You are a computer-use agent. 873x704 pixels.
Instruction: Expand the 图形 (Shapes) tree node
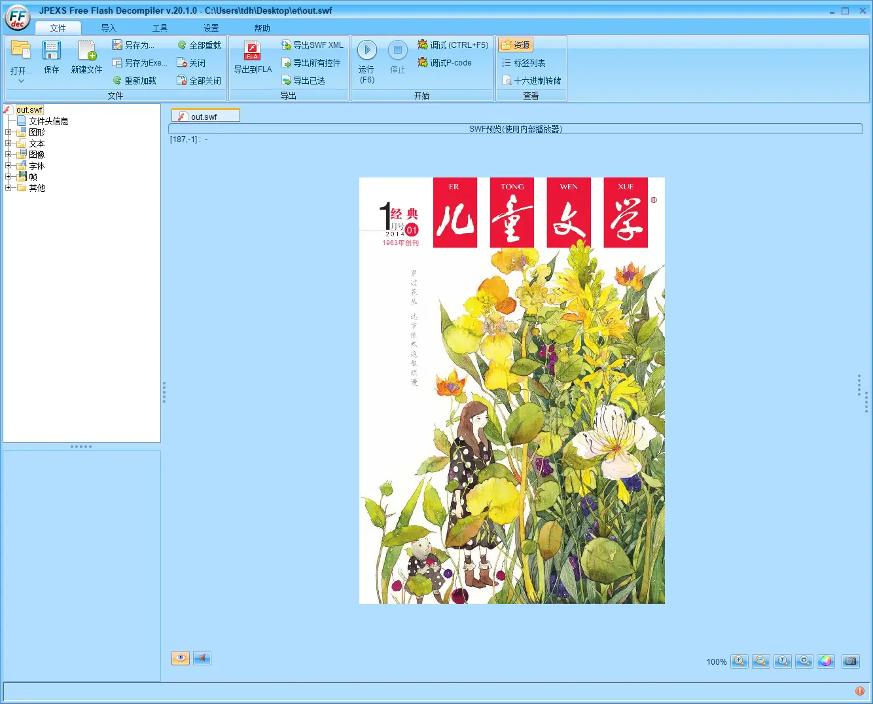point(9,132)
